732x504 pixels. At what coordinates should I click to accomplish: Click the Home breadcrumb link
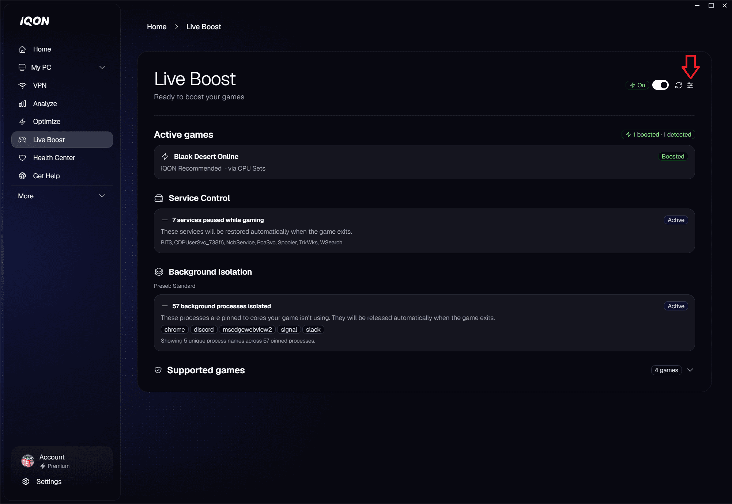[x=156, y=27]
